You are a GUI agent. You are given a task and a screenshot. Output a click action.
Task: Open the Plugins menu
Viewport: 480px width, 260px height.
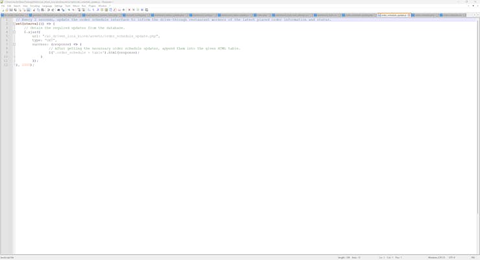coord(92,6)
